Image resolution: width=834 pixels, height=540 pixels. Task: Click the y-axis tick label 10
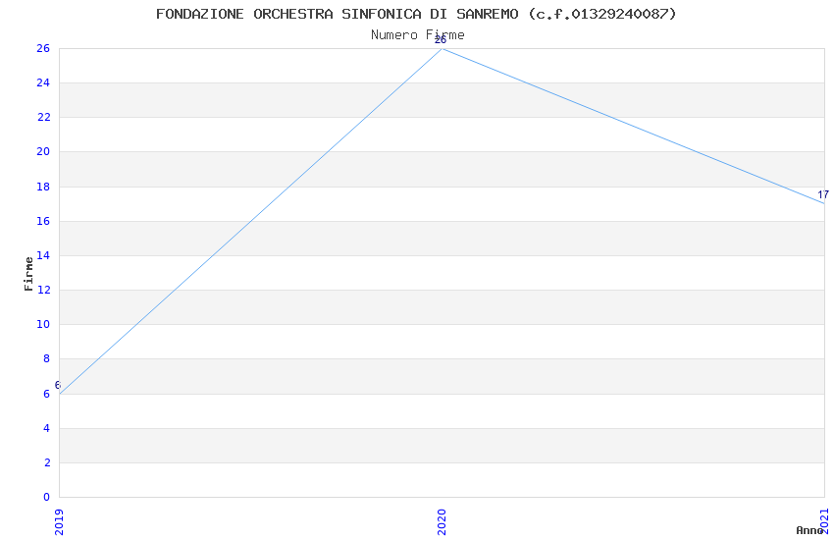43,324
